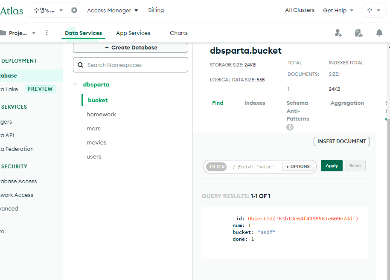Open Network Access under Security
The height and width of the screenshot is (280, 390).
[16, 195]
